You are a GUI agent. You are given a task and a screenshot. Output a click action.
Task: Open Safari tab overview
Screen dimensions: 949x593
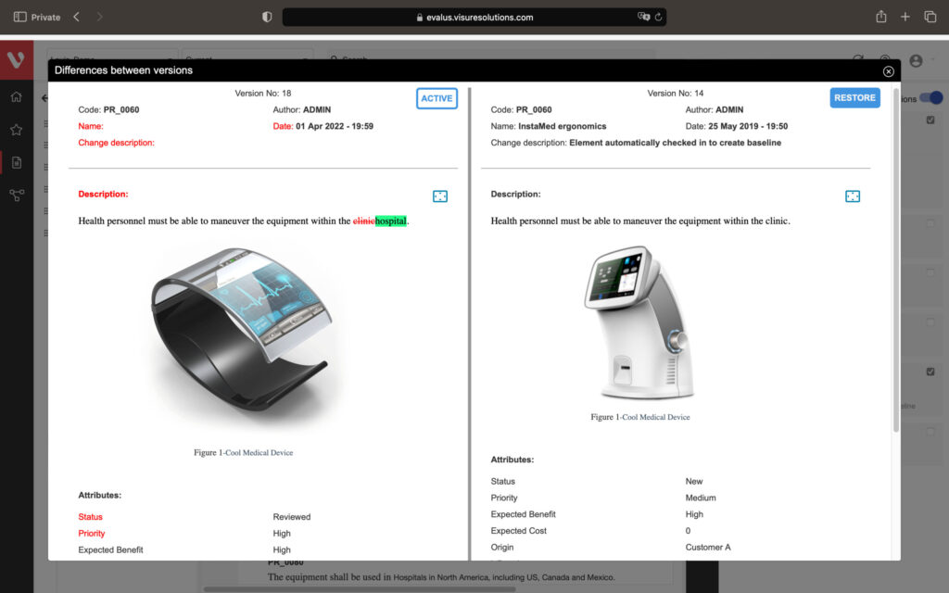(x=930, y=17)
